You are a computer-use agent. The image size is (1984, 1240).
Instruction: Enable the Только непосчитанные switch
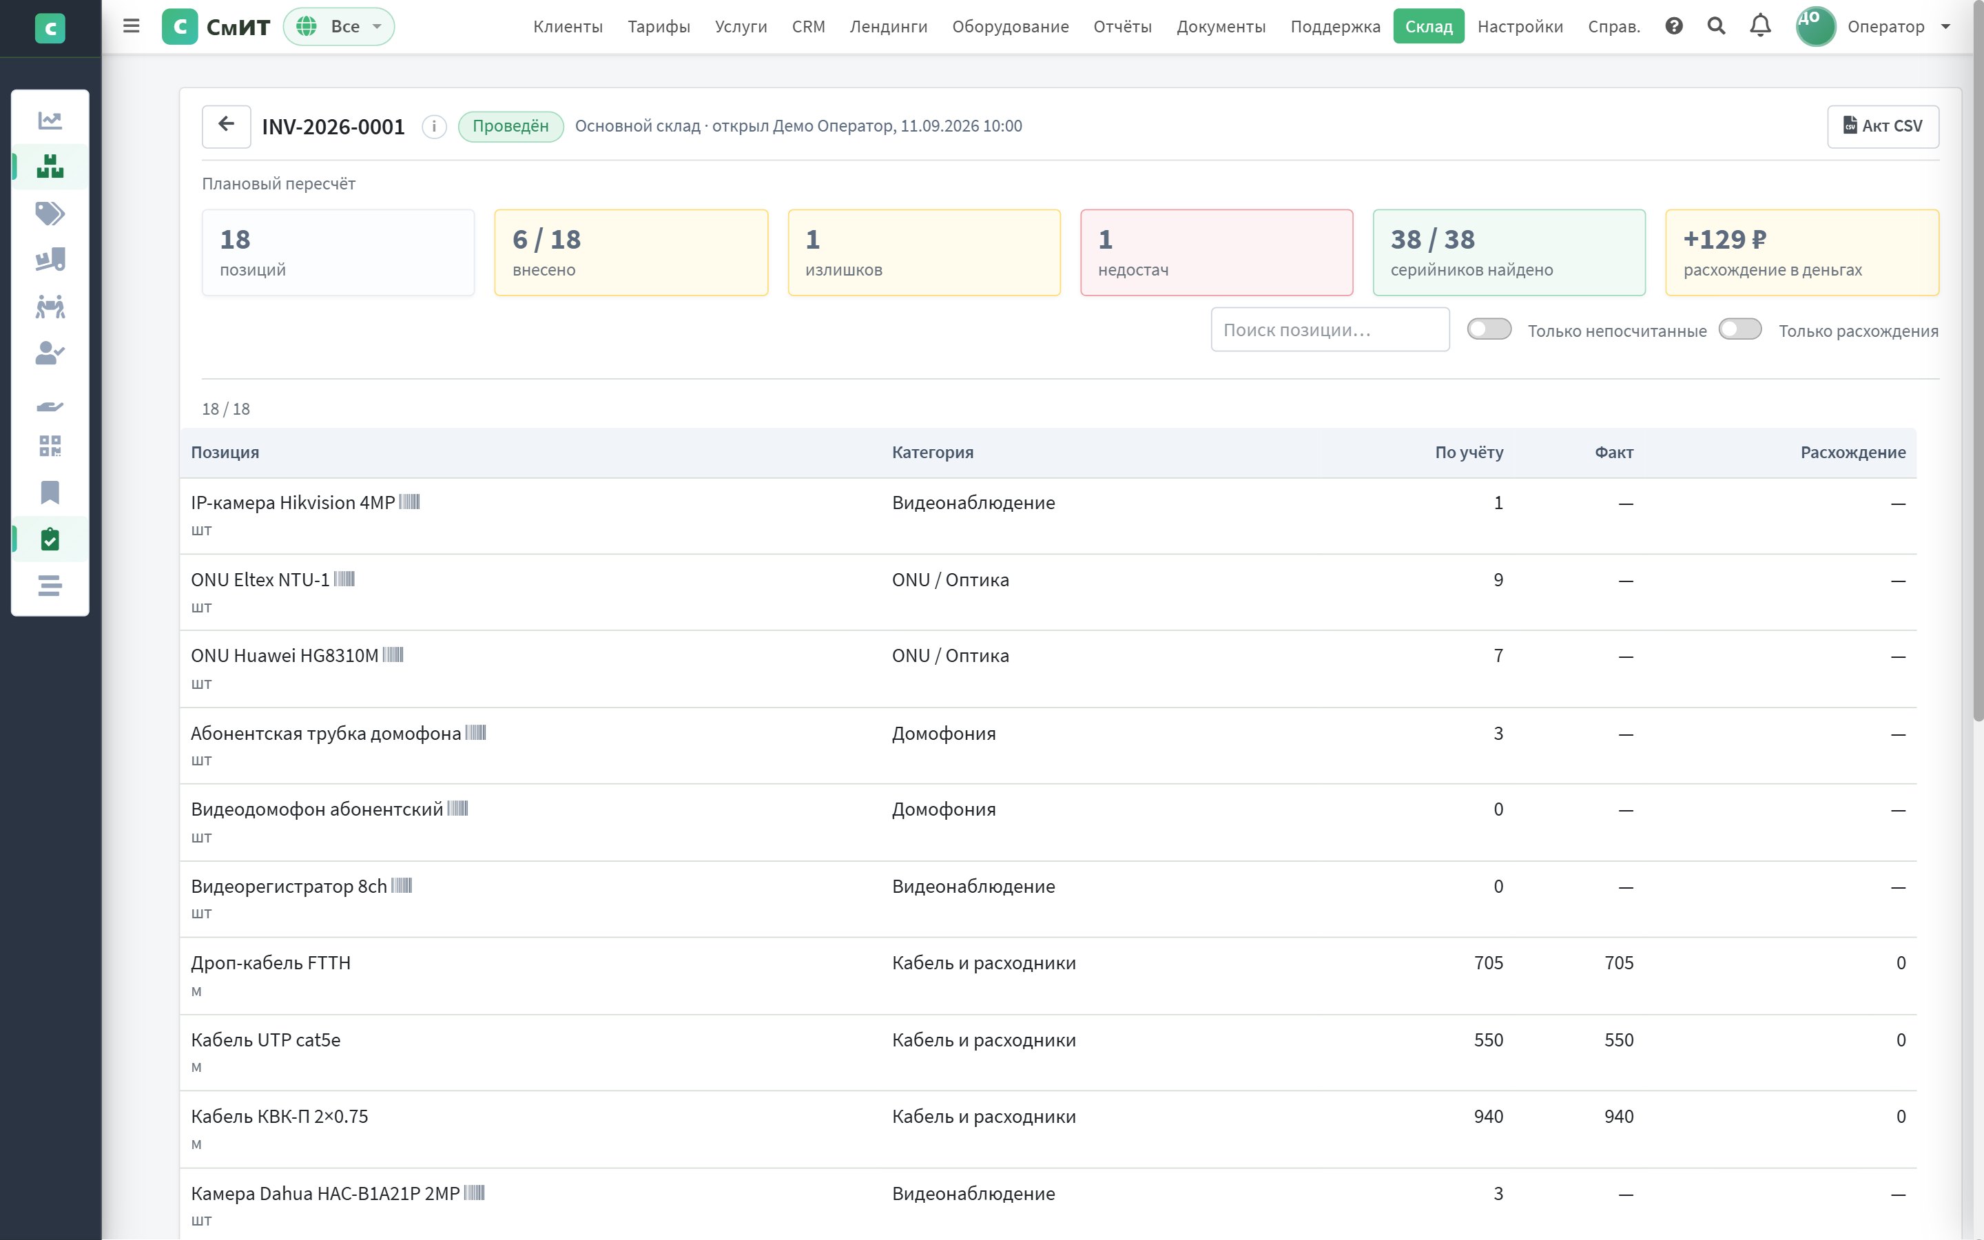[1489, 330]
